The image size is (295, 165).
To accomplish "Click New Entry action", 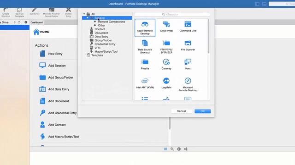I will 55,54.
